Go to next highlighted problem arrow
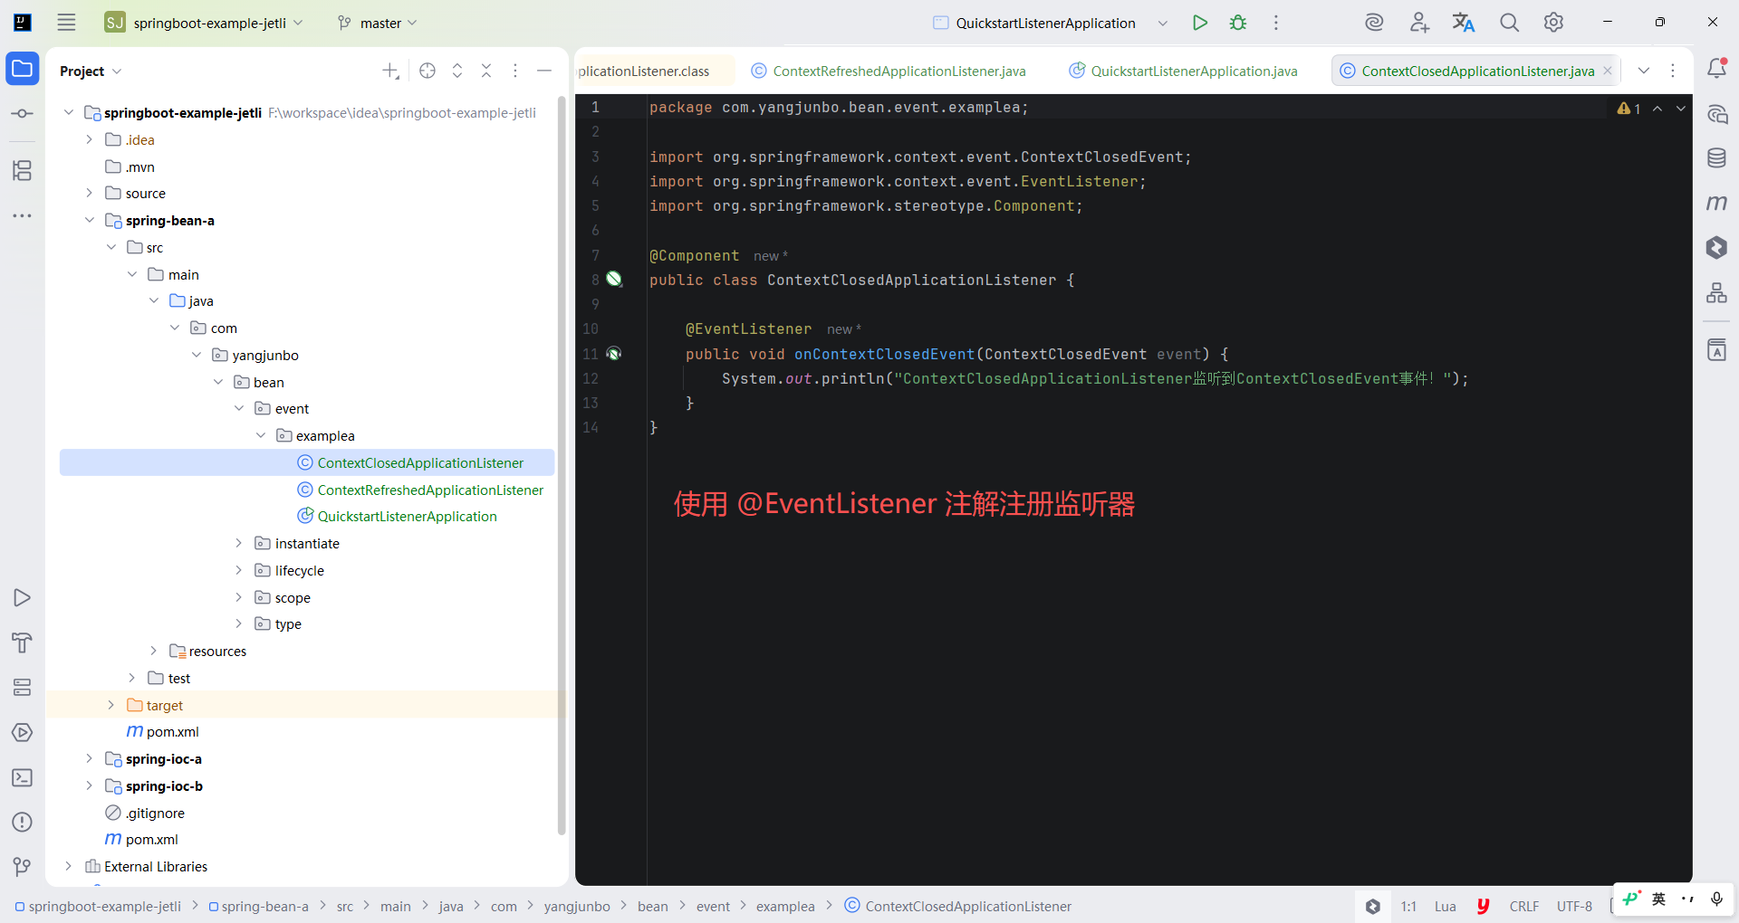This screenshot has height=923, width=1739. 1681,109
